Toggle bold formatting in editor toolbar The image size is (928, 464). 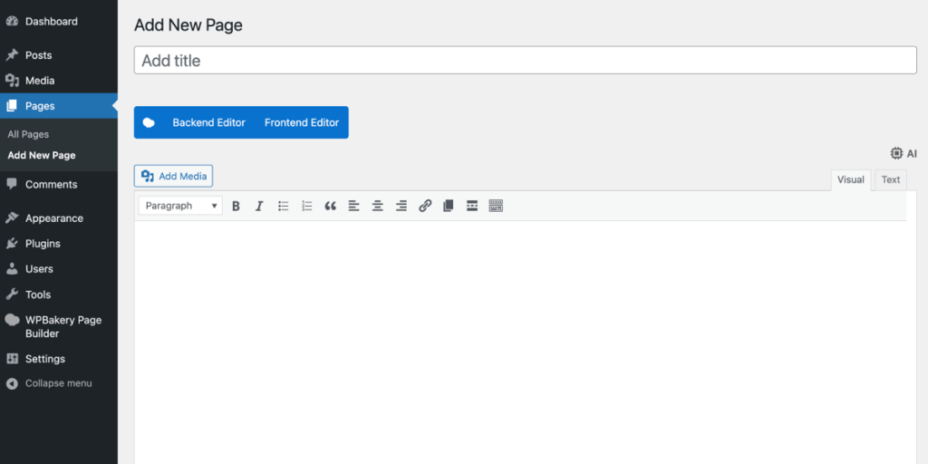click(236, 206)
